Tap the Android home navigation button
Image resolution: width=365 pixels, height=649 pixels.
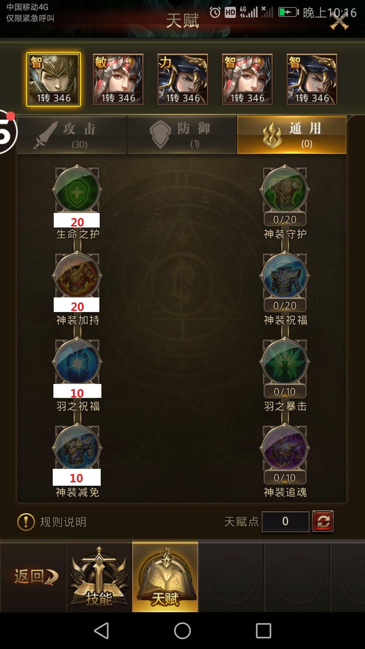point(182,631)
